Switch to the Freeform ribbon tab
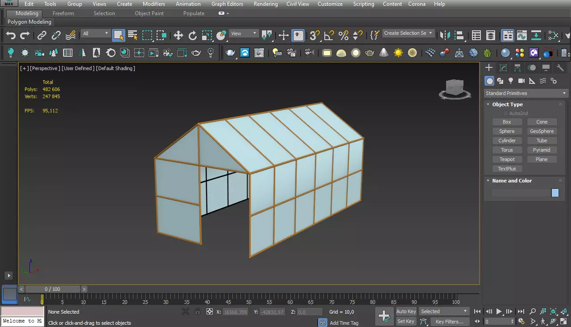571x327 pixels. click(x=63, y=13)
